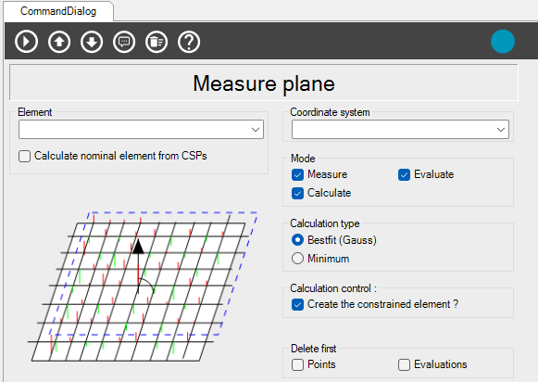
Task: Open help with question mark icon
Action: pos(189,42)
